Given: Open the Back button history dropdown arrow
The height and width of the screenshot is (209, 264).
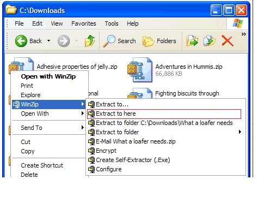Looking at the screenshot, I should pyautogui.click(x=48, y=41).
